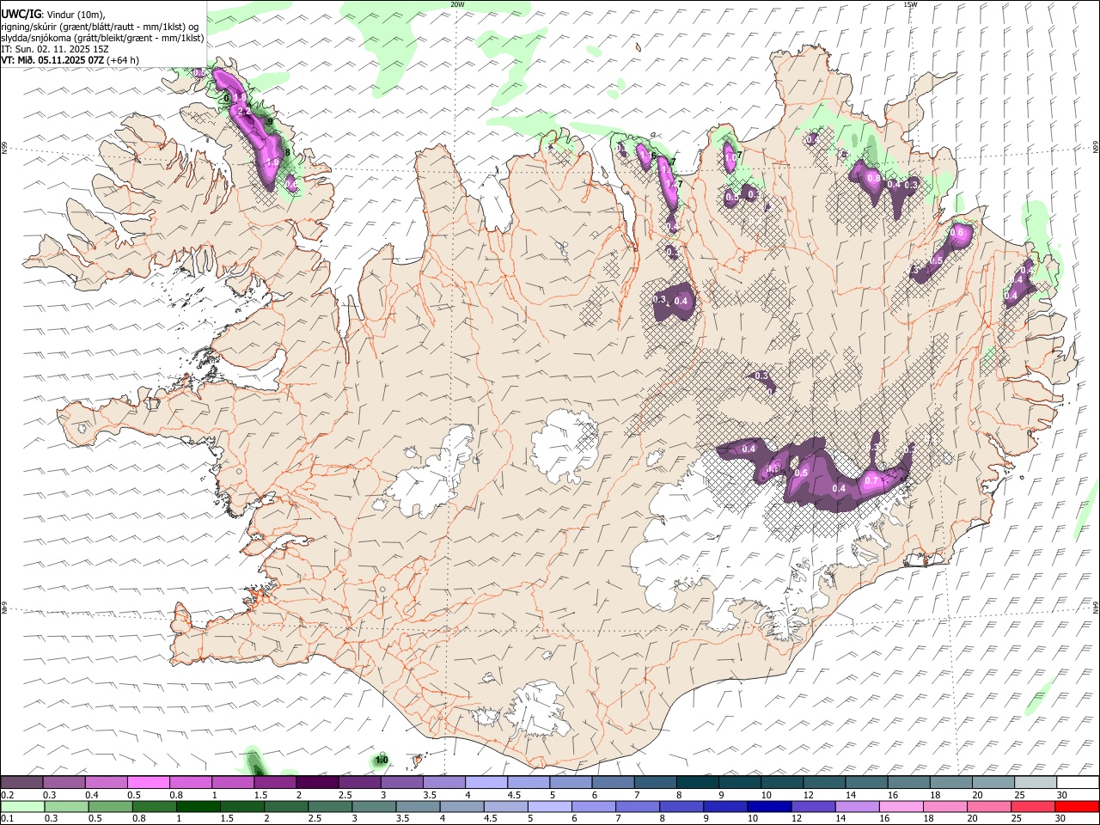1100x825 pixels.
Task: Click the pale green 0.1–0.3 swatch, lower legend row
Action: tap(22, 806)
